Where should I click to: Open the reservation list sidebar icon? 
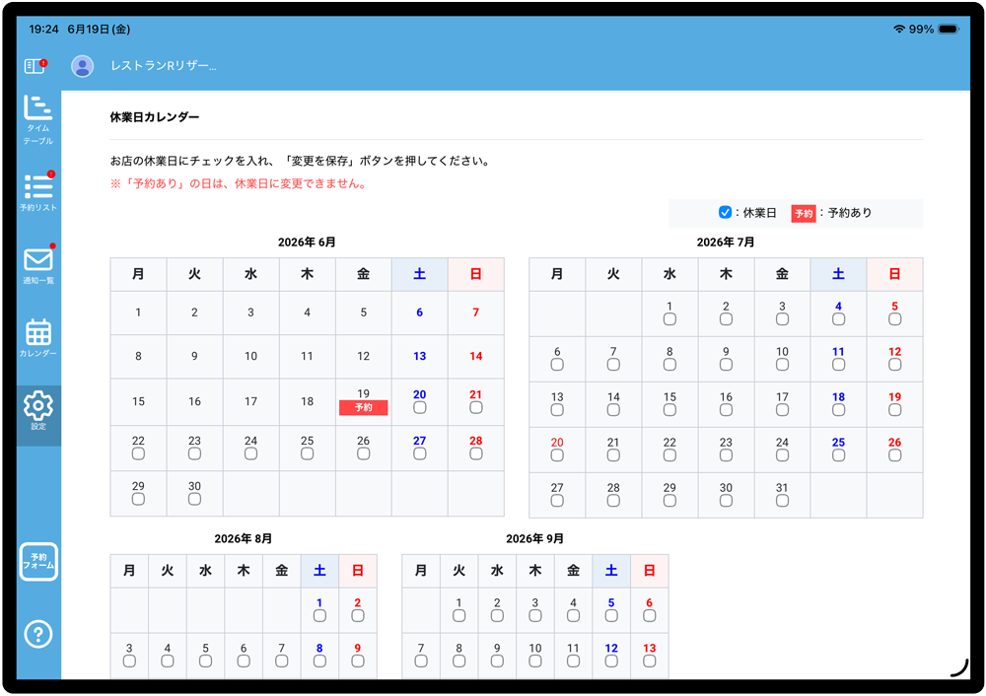pos(38,192)
